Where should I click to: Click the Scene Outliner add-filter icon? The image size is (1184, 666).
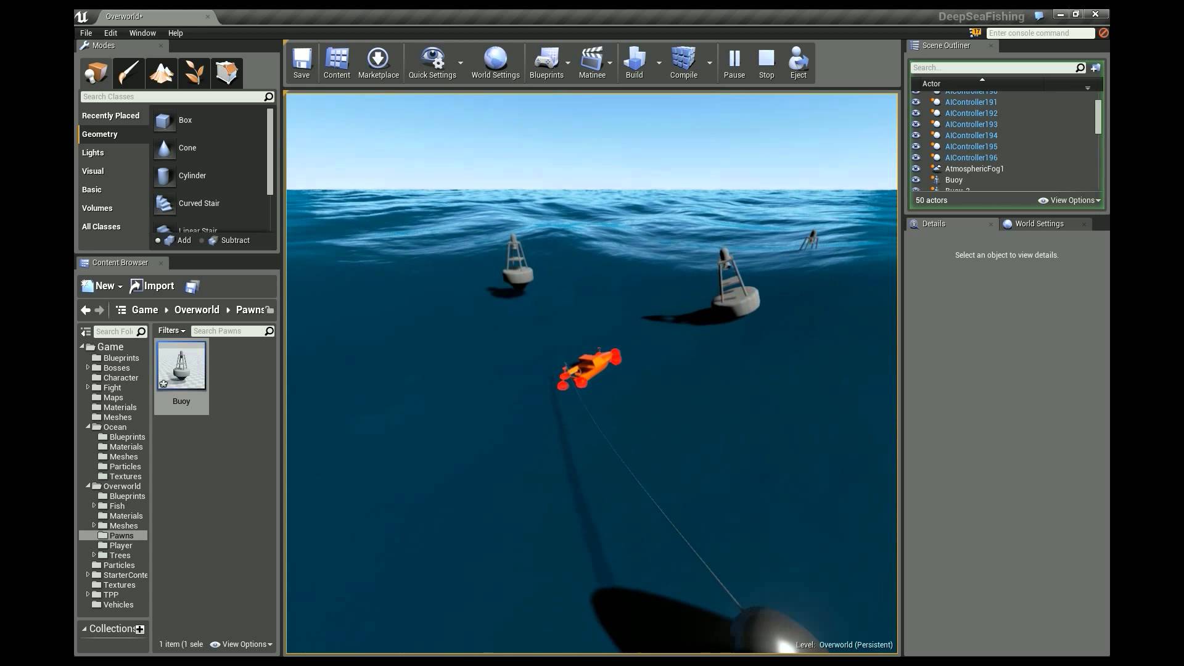tap(1095, 68)
